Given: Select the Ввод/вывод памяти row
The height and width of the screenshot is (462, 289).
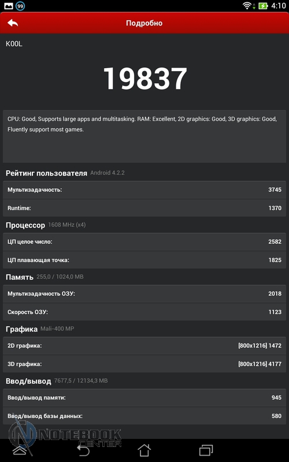Looking at the screenshot, I should coord(144,398).
